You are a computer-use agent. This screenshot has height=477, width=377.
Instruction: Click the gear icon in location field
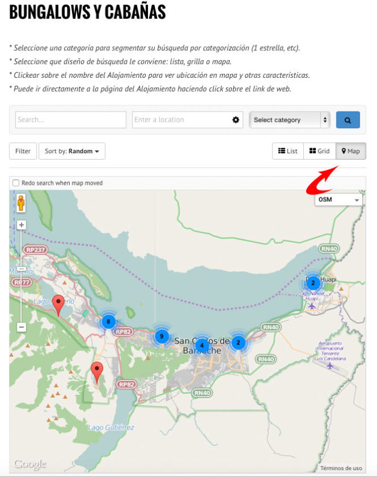click(235, 120)
